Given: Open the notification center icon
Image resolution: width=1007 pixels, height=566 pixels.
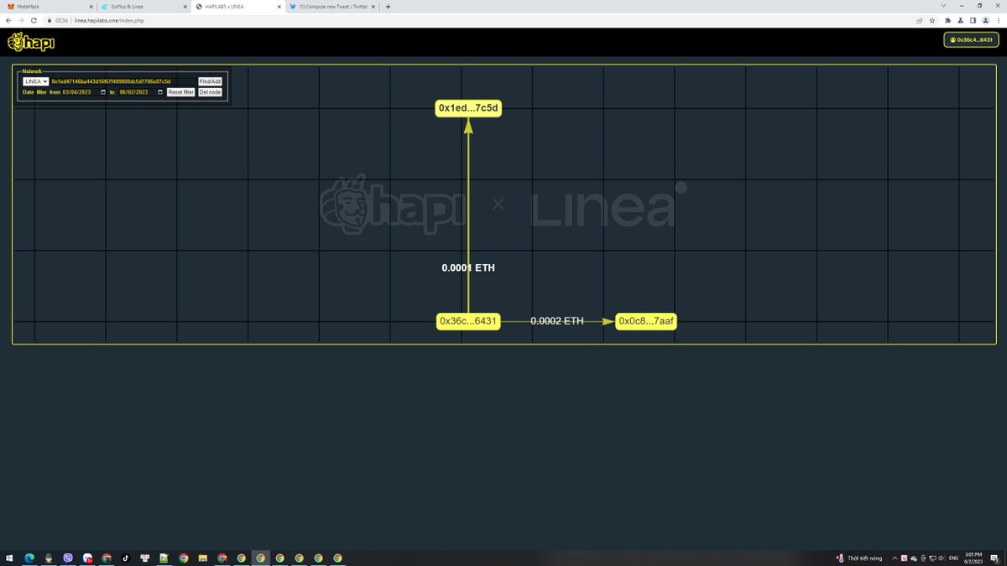Looking at the screenshot, I should (x=995, y=558).
